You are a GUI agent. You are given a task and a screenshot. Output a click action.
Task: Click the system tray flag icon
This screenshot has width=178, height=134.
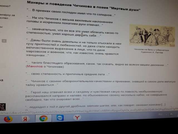[x=172, y=114]
